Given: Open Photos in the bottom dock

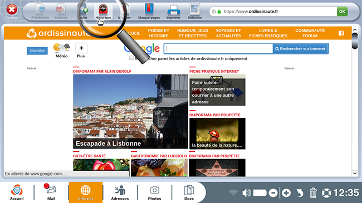Looking at the screenshot, I should pos(154,192).
